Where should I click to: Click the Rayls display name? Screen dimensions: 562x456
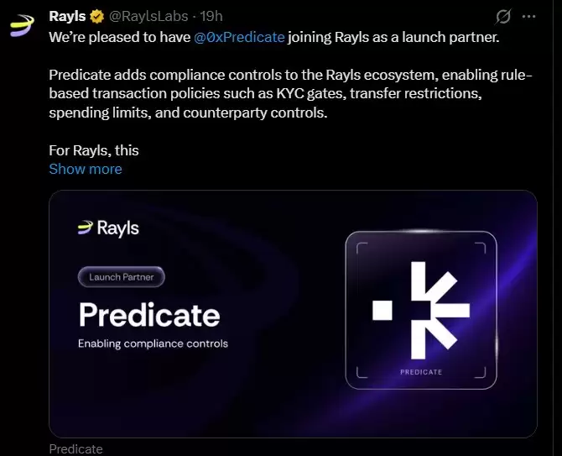click(67, 16)
